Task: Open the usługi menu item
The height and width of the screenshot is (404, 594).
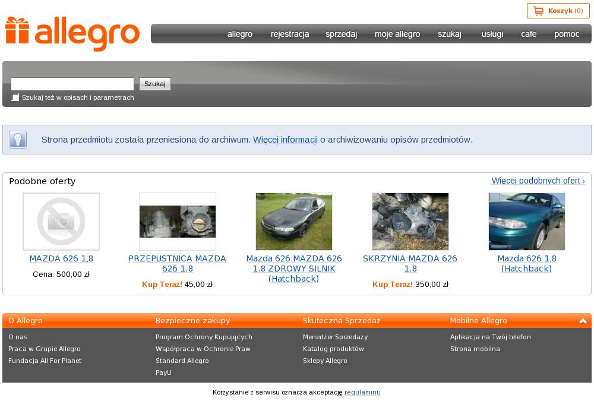Action: coord(492,34)
